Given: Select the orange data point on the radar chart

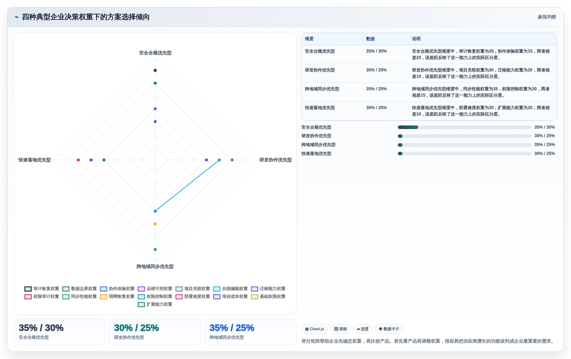Looking at the screenshot, I should (x=155, y=224).
